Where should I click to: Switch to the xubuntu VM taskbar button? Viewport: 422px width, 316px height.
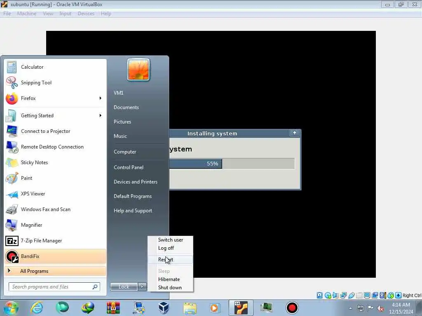click(241, 308)
